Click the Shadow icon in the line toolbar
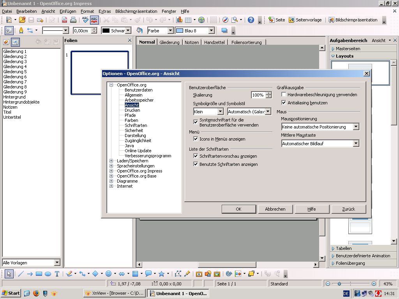 [224, 30]
